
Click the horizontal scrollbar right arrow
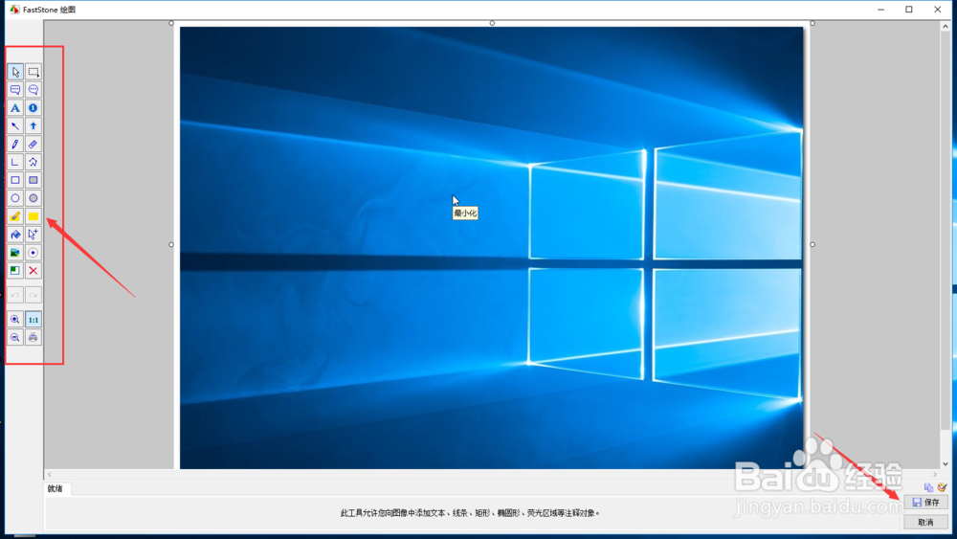[x=935, y=474]
